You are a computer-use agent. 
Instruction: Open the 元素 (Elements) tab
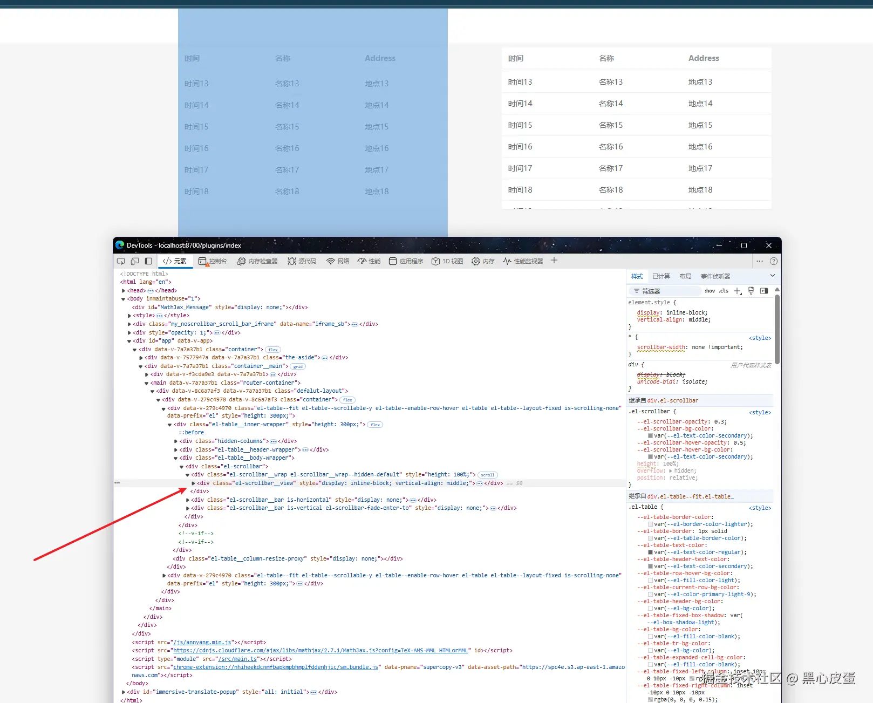click(x=175, y=261)
